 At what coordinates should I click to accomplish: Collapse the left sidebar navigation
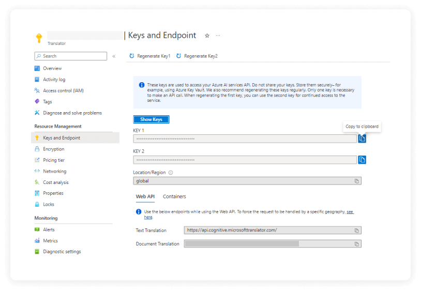[x=114, y=56]
